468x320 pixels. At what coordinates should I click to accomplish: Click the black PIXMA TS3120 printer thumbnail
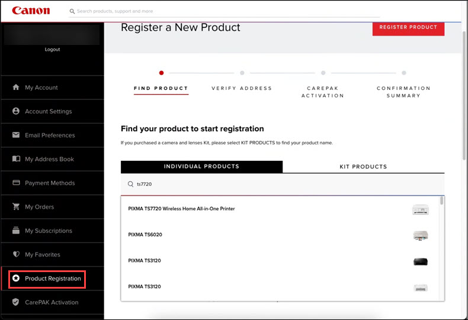421,261
